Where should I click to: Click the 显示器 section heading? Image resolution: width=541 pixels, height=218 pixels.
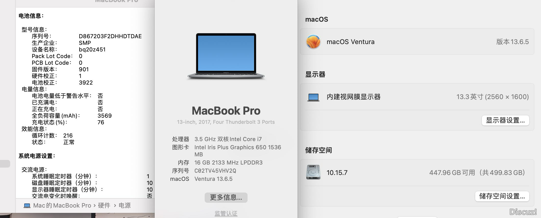315,74
